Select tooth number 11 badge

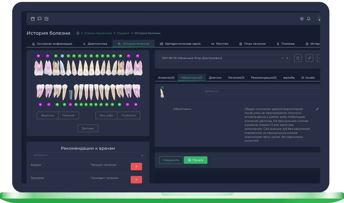85,56
